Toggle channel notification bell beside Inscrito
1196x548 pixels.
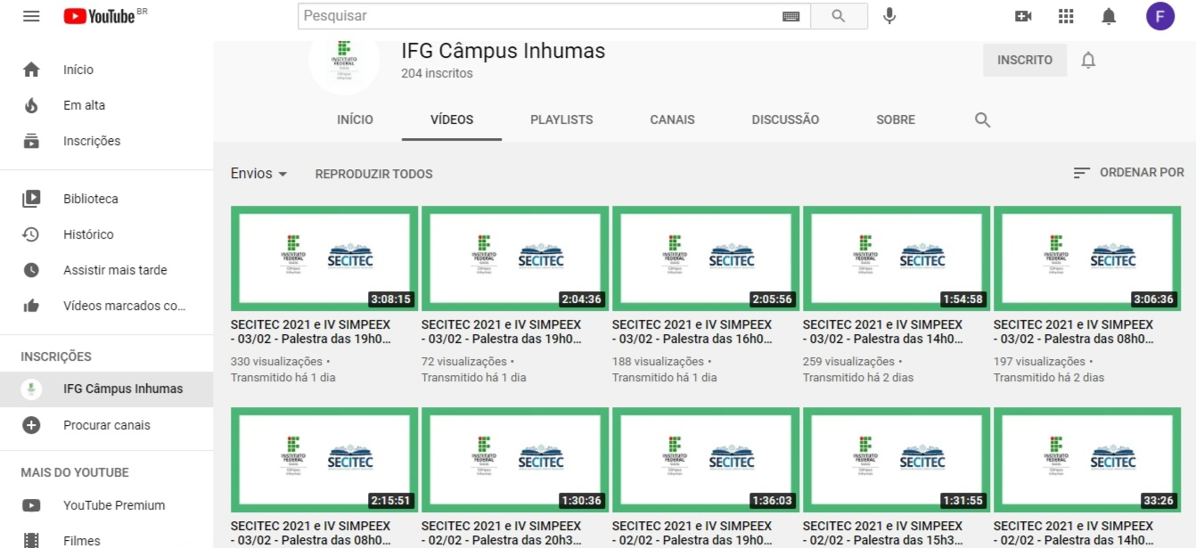(x=1088, y=61)
